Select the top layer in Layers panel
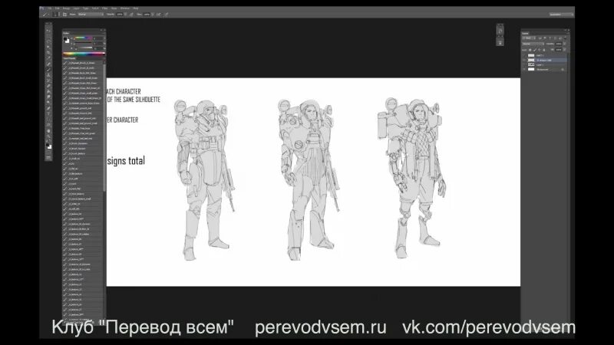The height and width of the screenshot is (345, 614). pyautogui.click(x=544, y=55)
